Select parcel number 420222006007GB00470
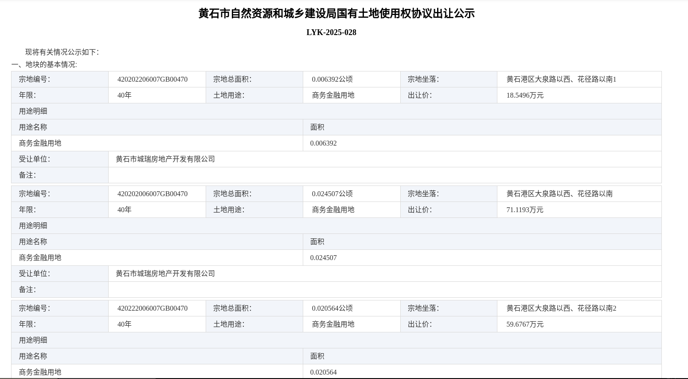Viewport: 688px width, 379px height. click(152, 308)
